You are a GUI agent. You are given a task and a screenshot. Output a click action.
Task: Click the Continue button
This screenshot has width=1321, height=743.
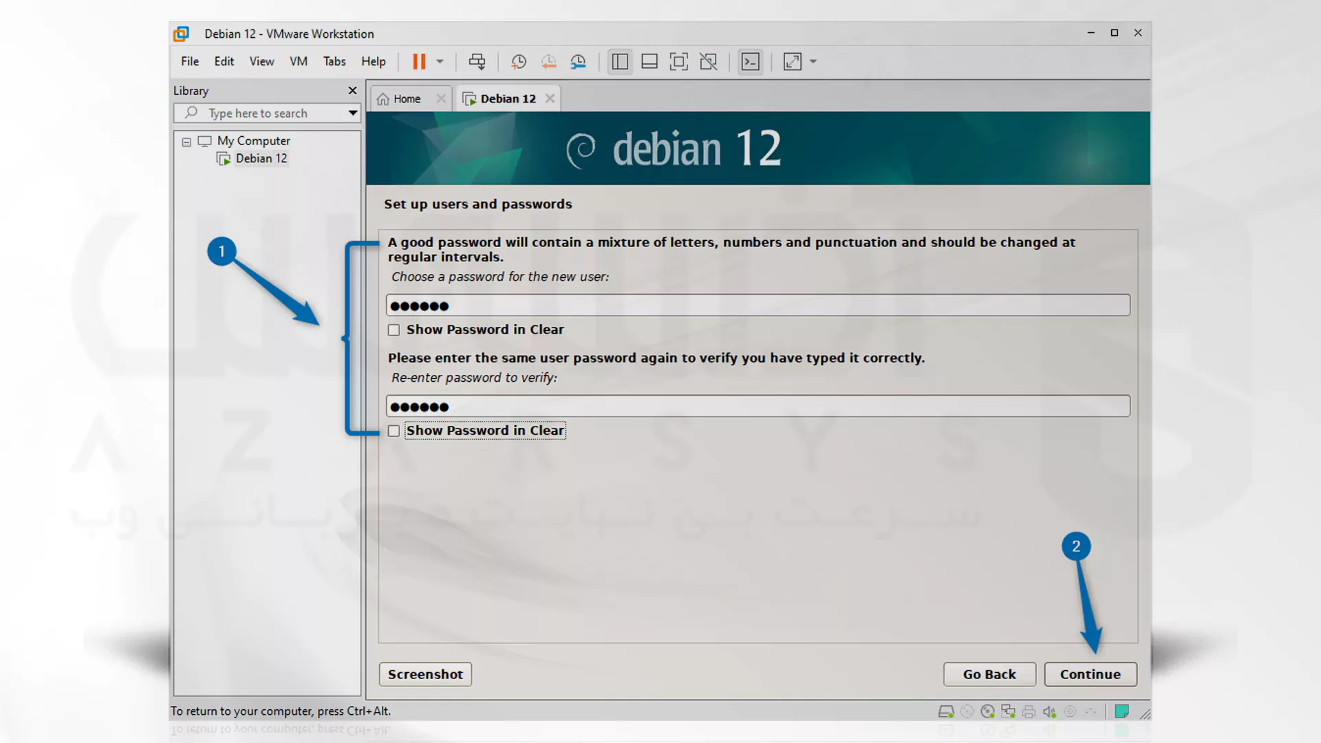click(x=1090, y=674)
